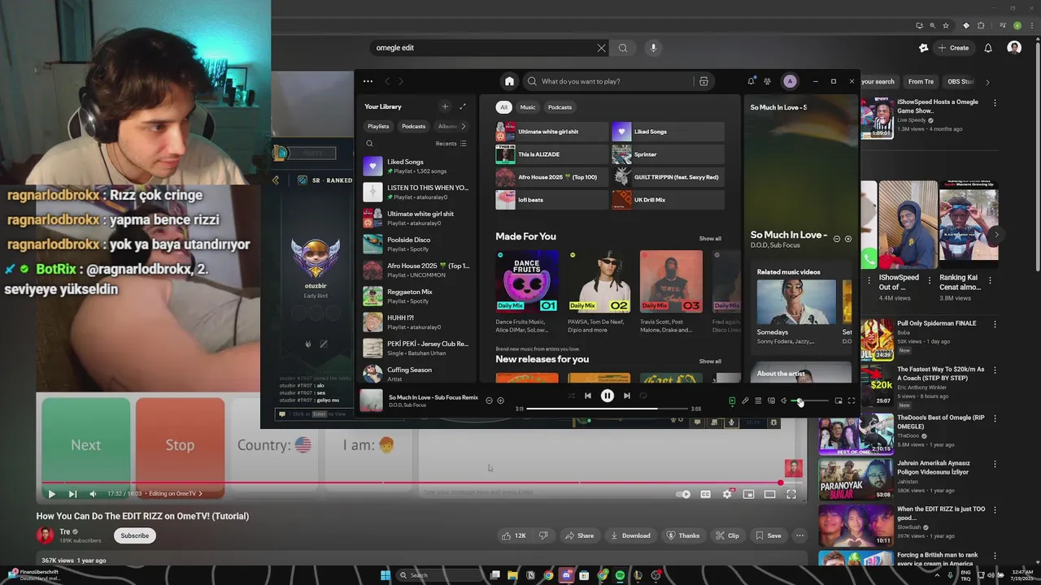Image resolution: width=1041 pixels, height=585 pixels.
Task: Open Liked Songs playlist in library
Action: (x=416, y=166)
